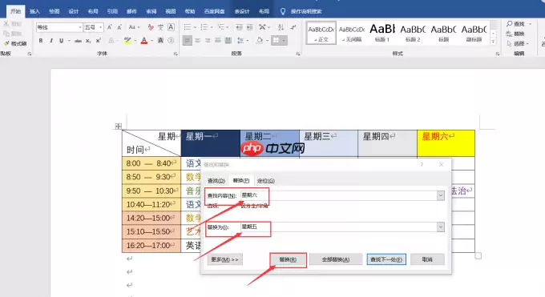Expand the styles gallery
This screenshot has height=297, width=545.
tap(493, 42)
